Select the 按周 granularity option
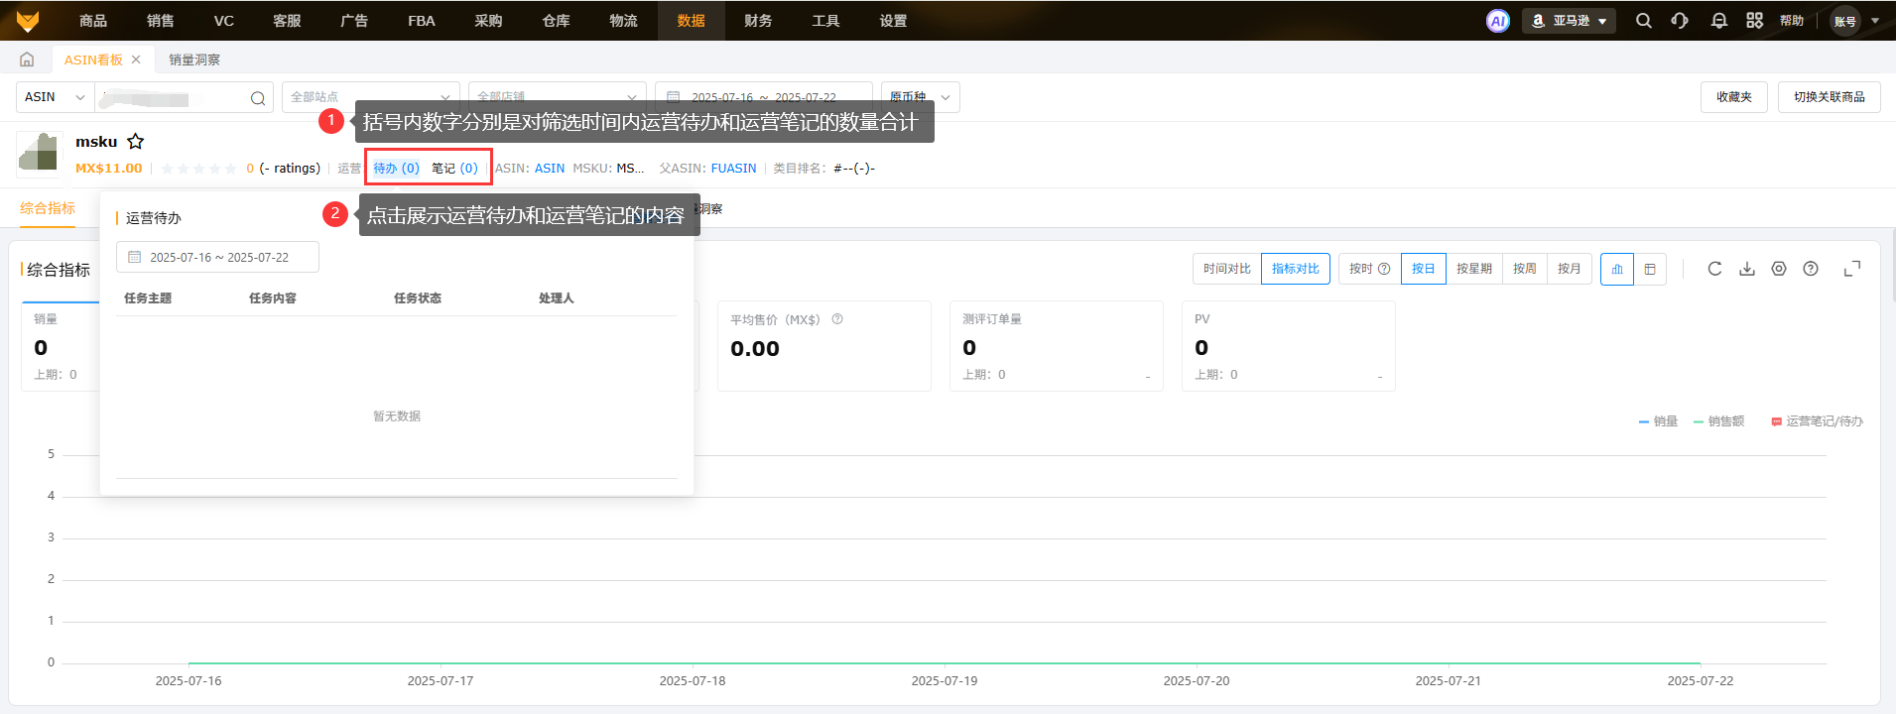The width and height of the screenshot is (1896, 714). pyautogui.click(x=1524, y=269)
